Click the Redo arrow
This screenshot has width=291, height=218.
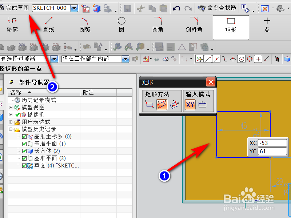click(x=188, y=8)
